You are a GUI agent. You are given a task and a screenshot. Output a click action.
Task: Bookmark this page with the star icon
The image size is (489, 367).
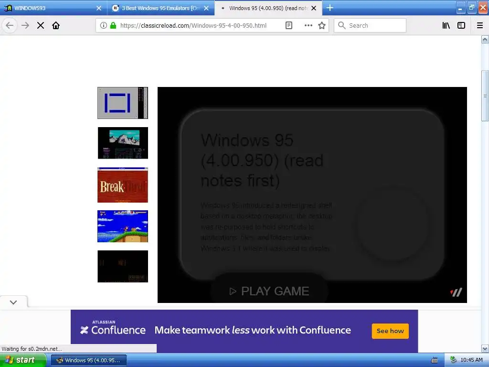(x=322, y=25)
